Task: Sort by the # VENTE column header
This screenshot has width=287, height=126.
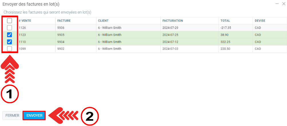Action: [25, 21]
